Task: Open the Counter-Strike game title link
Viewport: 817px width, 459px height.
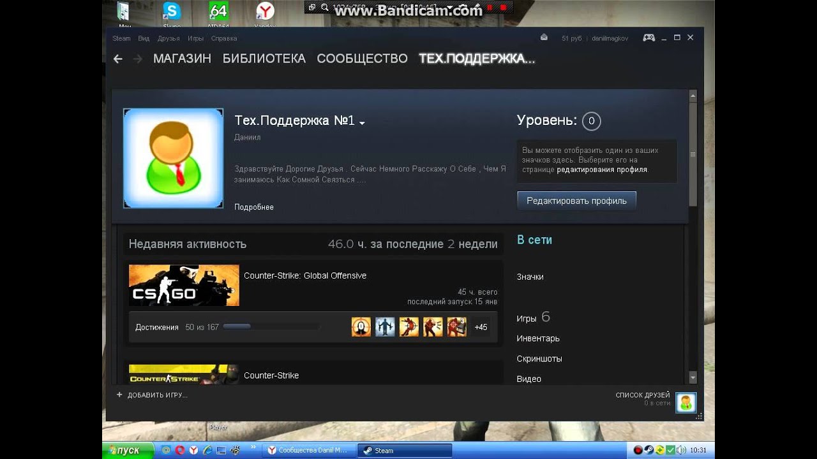Action: tap(271, 375)
